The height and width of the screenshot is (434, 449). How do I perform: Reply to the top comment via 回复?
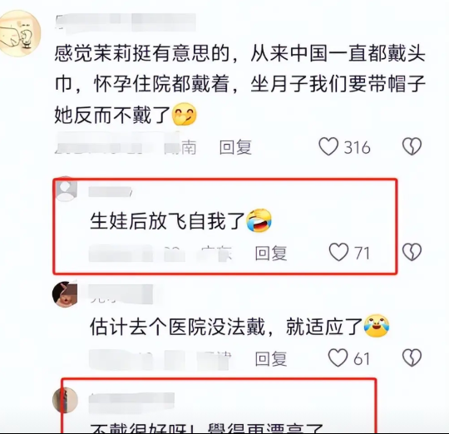235,147
